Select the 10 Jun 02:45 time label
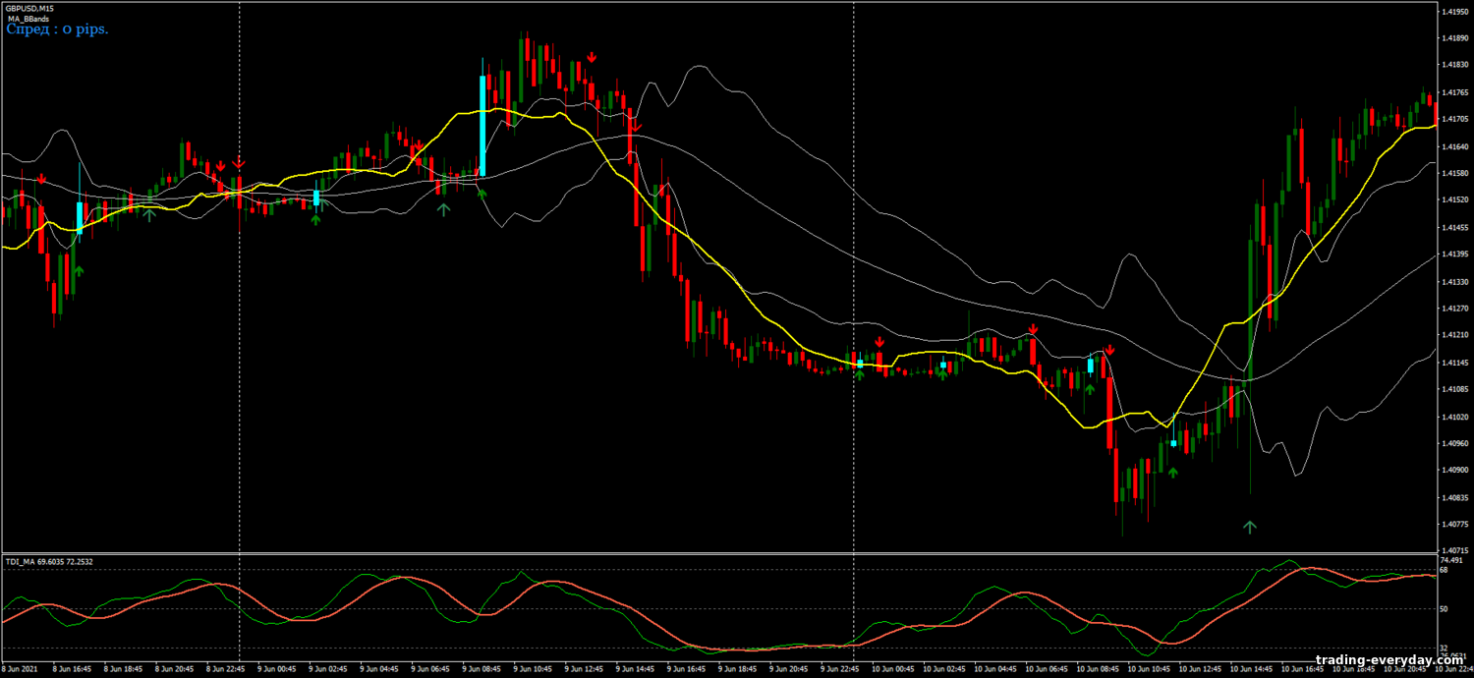This screenshot has height=678, width=1474. 942,670
